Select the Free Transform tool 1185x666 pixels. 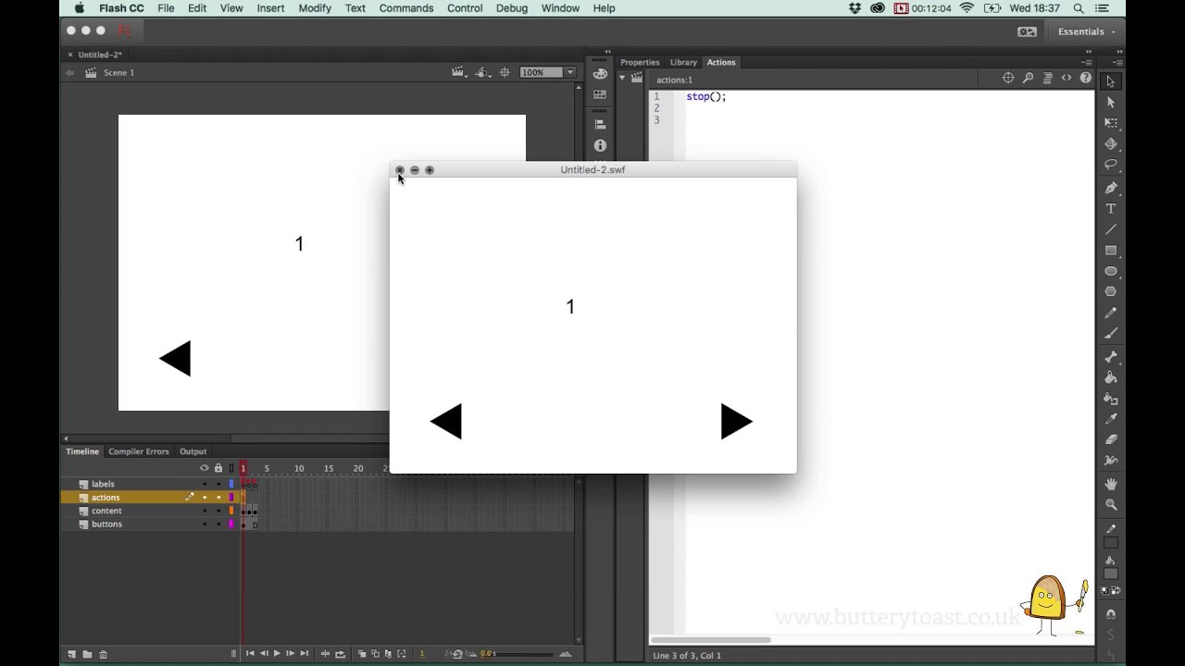point(1111,123)
